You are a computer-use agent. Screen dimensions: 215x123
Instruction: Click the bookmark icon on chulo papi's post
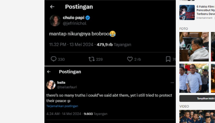click(168, 59)
